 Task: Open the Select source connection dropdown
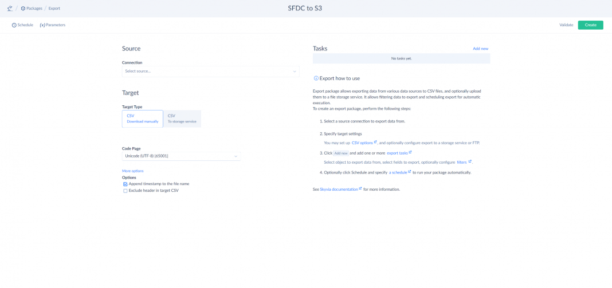click(210, 71)
